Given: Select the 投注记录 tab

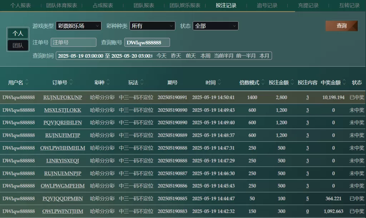Looking at the screenshot, I should pyautogui.click(x=226, y=5).
